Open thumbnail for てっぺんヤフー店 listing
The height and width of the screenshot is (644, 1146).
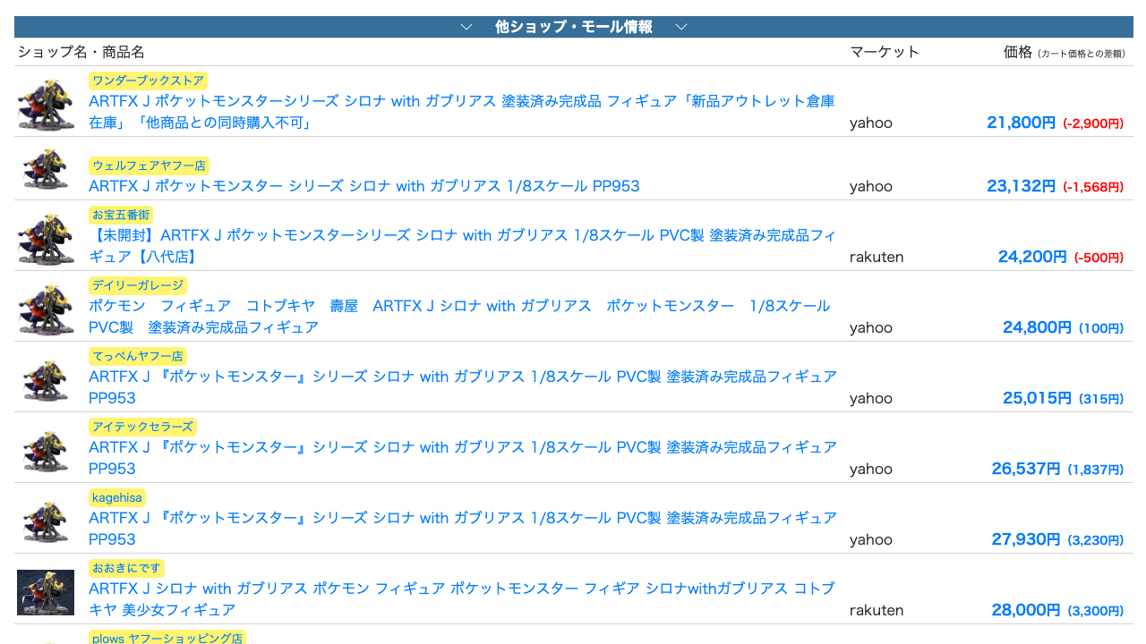click(x=46, y=379)
